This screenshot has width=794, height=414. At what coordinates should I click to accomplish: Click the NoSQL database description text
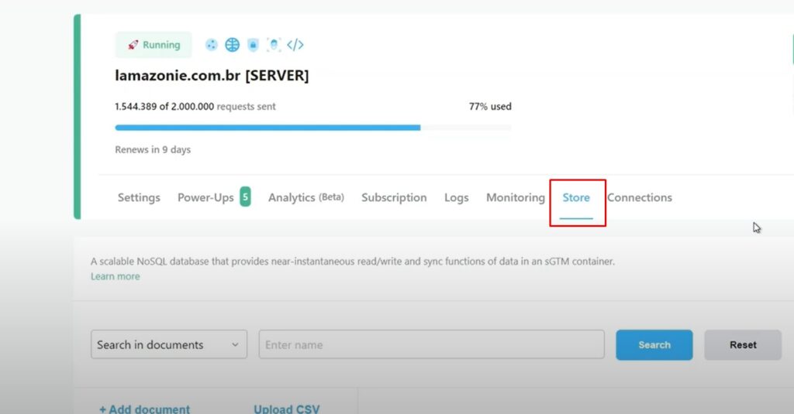tap(353, 262)
